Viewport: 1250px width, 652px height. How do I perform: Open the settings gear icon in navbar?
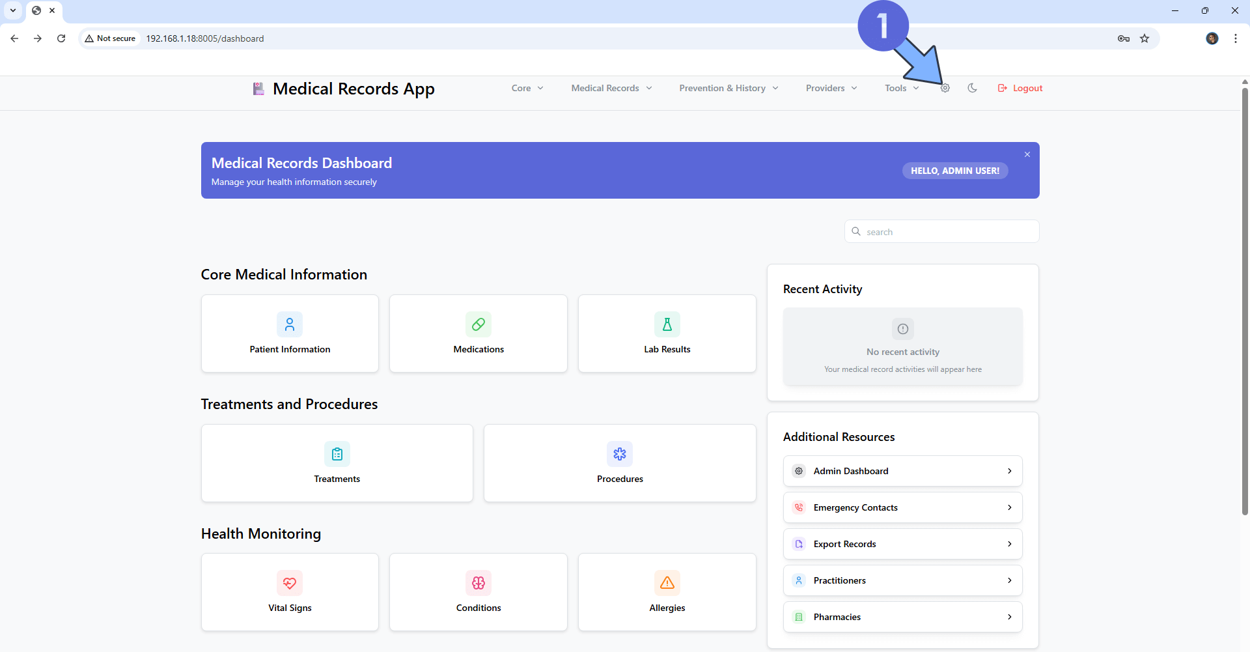(945, 88)
